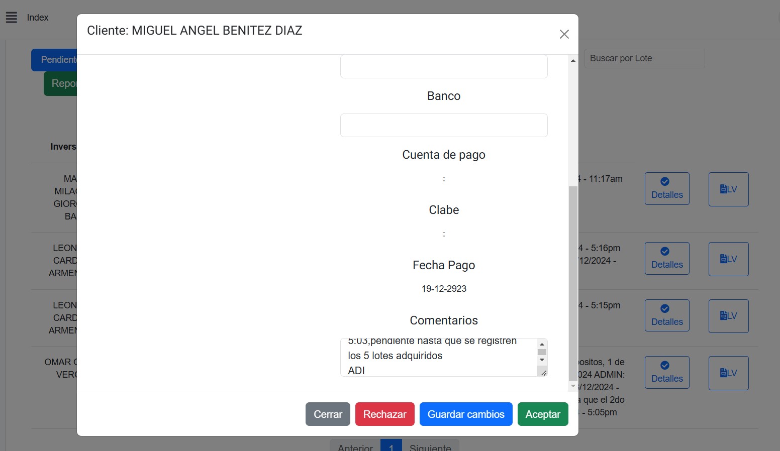Click inside the Comentarios text area
The width and height of the screenshot is (780, 451).
(x=437, y=357)
